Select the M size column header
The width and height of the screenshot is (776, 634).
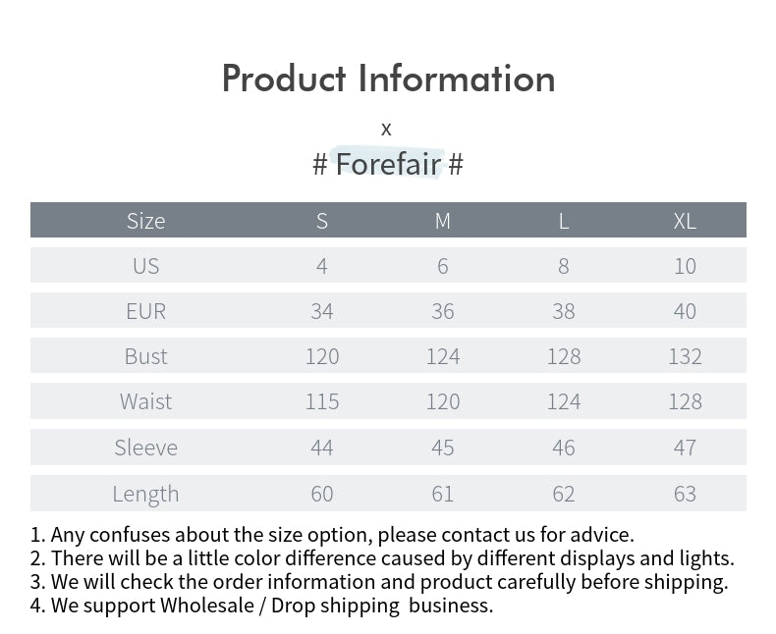443,221
